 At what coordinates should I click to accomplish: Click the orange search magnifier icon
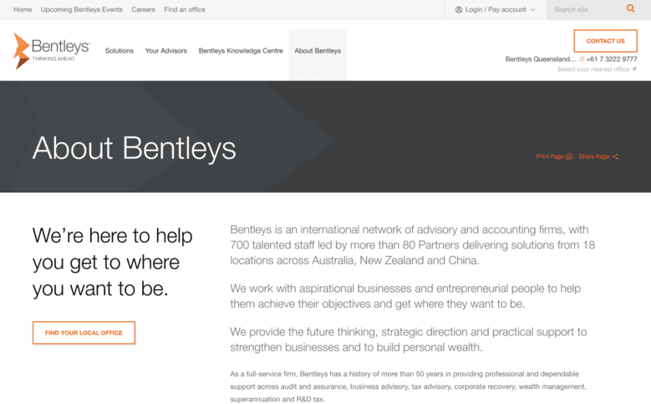[x=630, y=8]
